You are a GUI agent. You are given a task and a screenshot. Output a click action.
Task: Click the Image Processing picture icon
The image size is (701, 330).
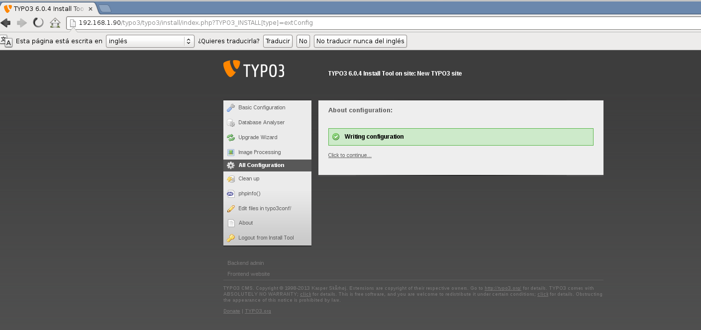[x=231, y=153]
